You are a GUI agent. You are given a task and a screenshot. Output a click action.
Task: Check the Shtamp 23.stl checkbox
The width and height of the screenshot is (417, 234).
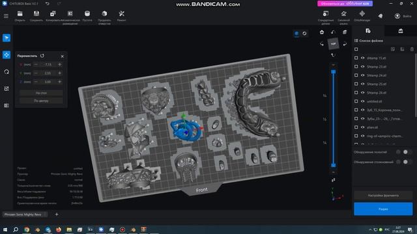(356, 67)
